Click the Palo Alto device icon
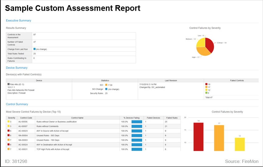Screen dimensions: 263x167 8,84
